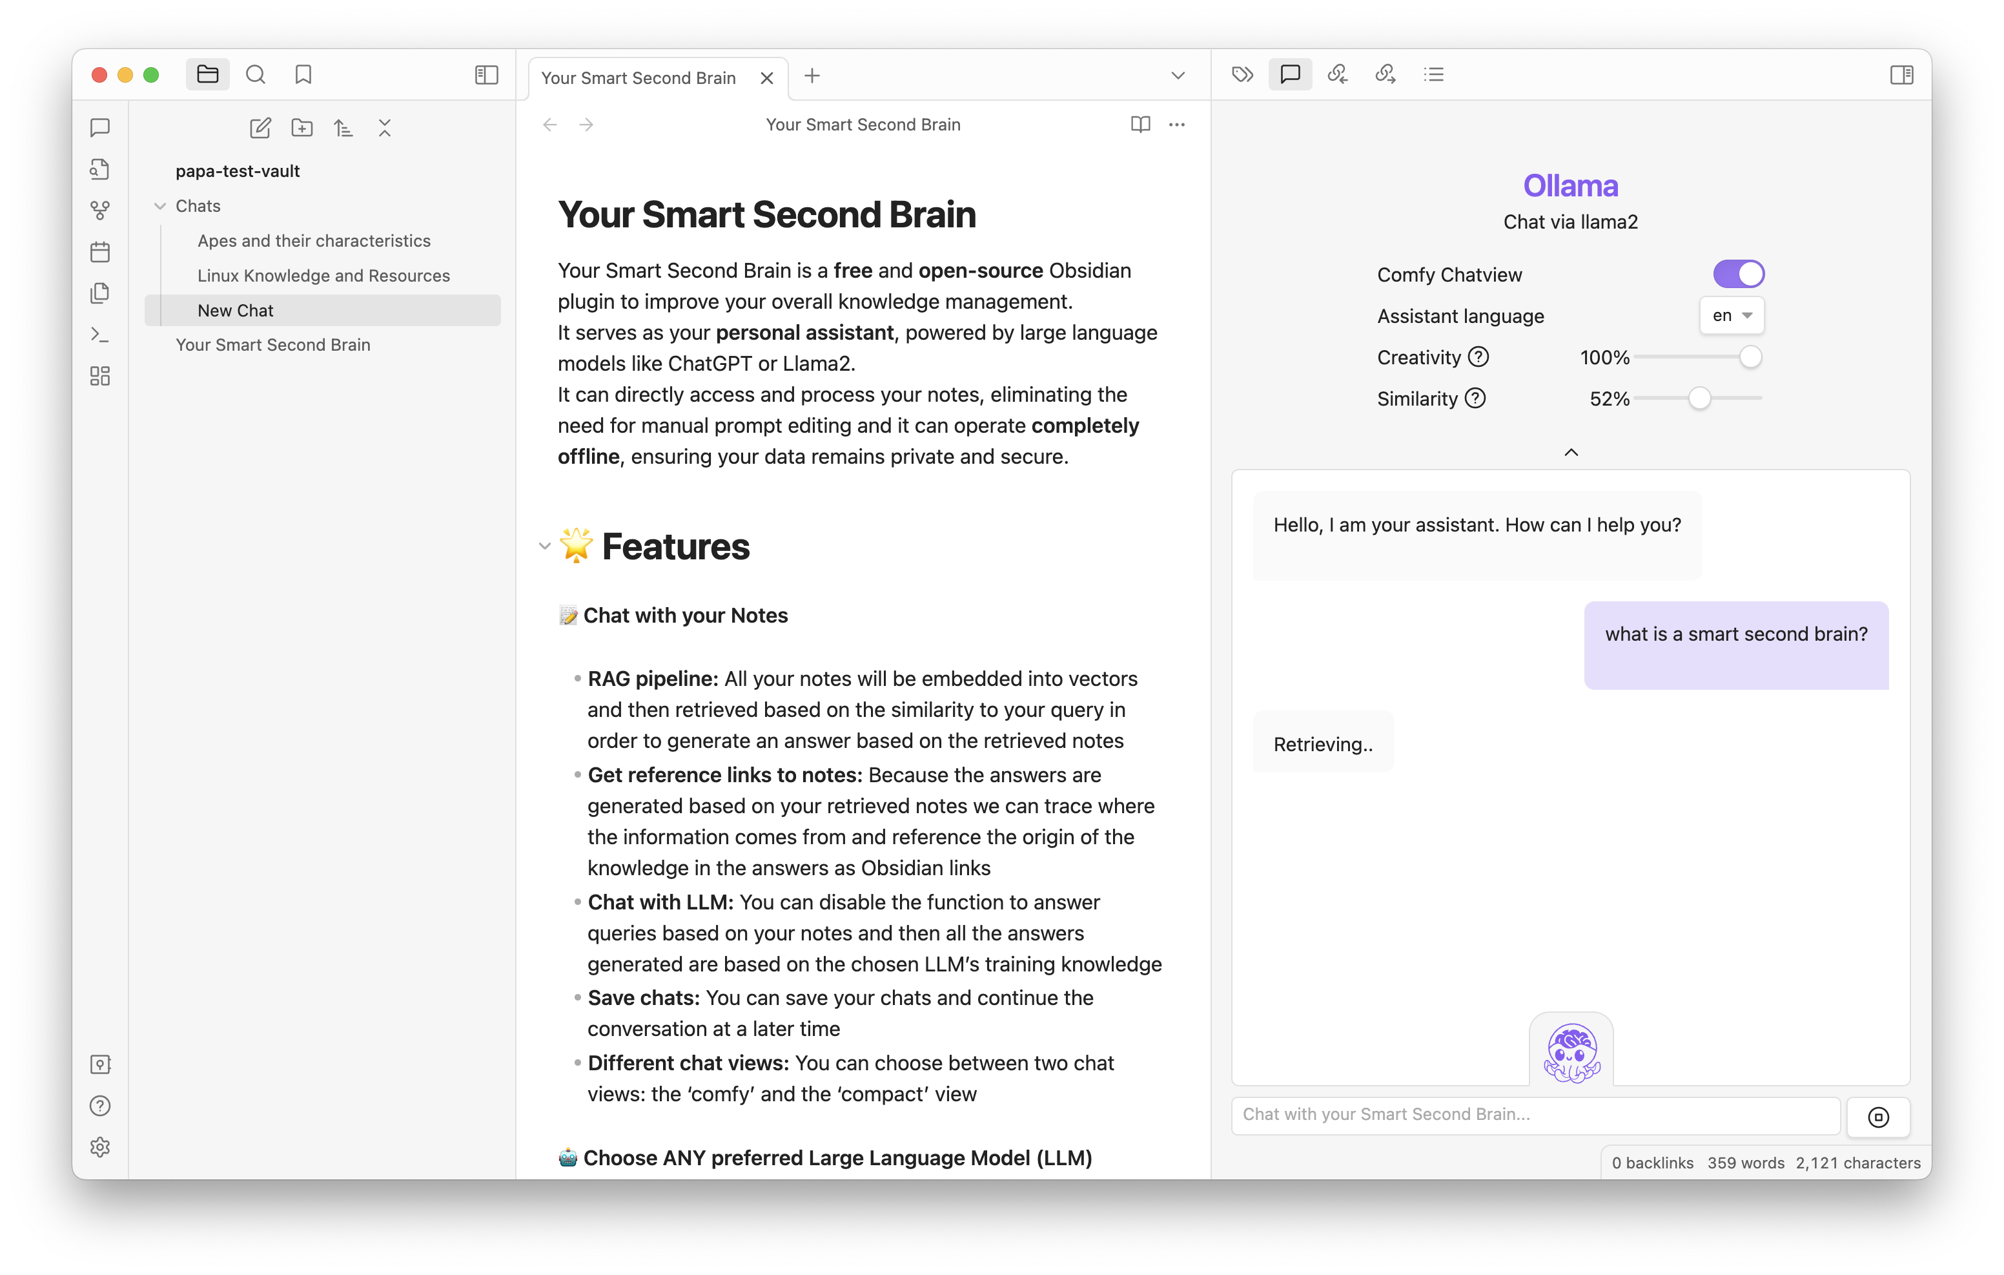Select the Your Smart Second Brain tab
The height and width of the screenshot is (1275, 2004).
coord(639,78)
